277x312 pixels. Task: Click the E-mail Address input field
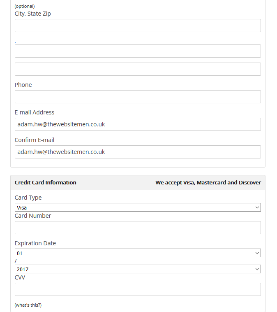138,124
